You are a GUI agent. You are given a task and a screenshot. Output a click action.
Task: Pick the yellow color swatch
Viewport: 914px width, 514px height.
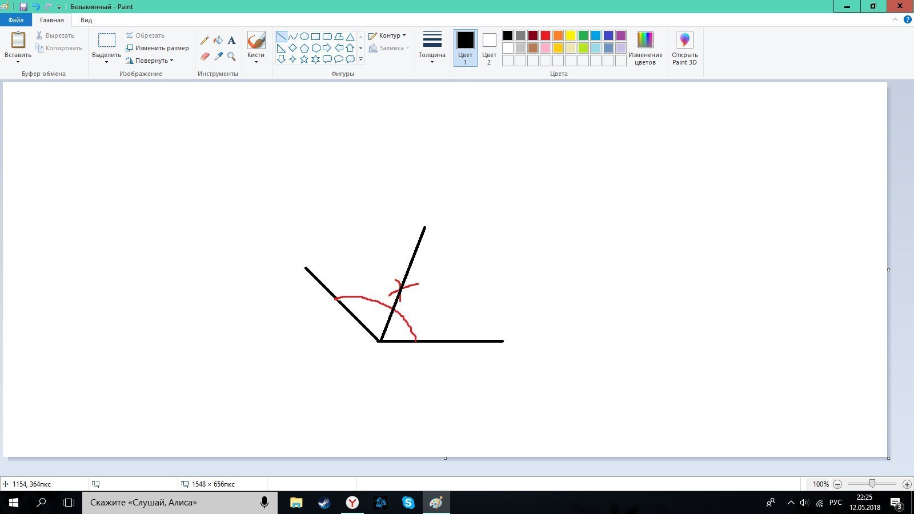571,35
